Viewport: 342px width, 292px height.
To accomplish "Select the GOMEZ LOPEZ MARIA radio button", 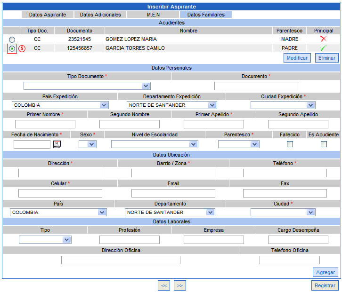I will click(x=12, y=39).
